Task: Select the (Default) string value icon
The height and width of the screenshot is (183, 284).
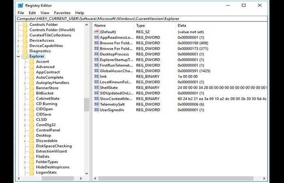Action: click(97, 32)
